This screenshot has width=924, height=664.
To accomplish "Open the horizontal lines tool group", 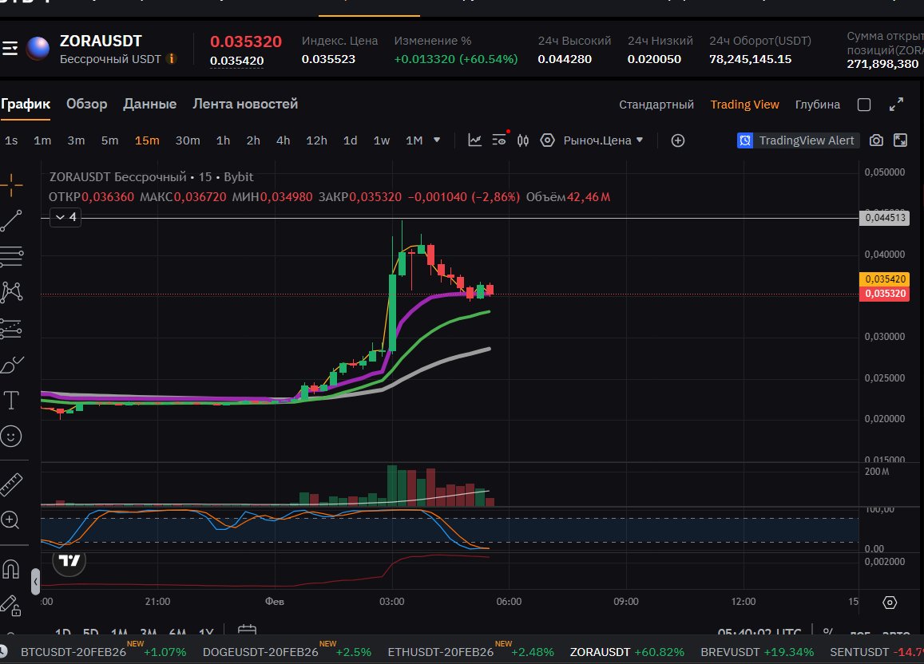I will point(11,257).
